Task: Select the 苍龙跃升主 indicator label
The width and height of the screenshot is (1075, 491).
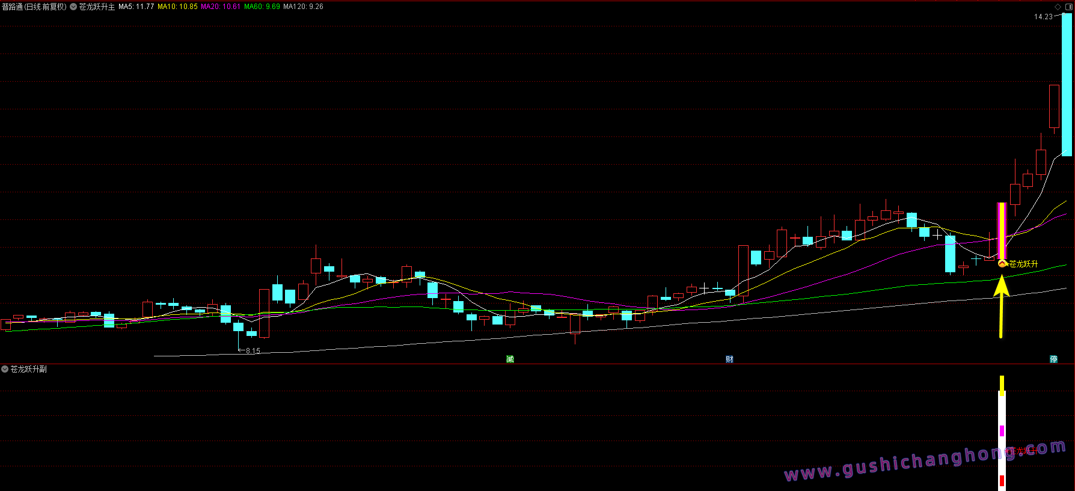Action: [x=97, y=7]
